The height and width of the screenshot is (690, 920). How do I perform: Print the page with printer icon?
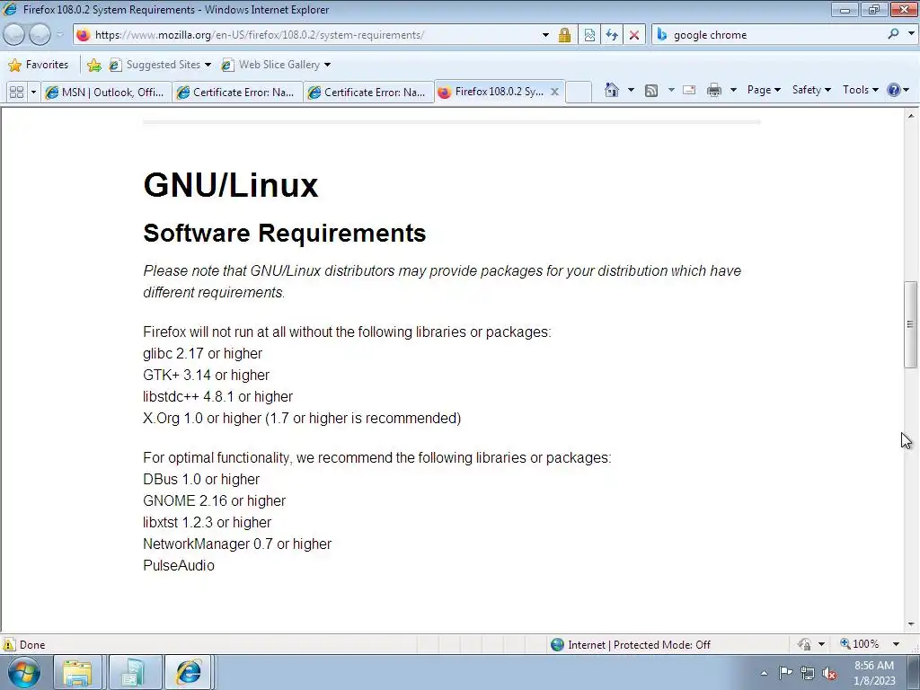(x=714, y=91)
